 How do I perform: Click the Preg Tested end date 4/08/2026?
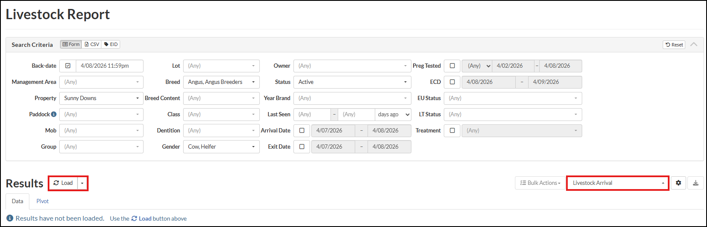(560, 66)
